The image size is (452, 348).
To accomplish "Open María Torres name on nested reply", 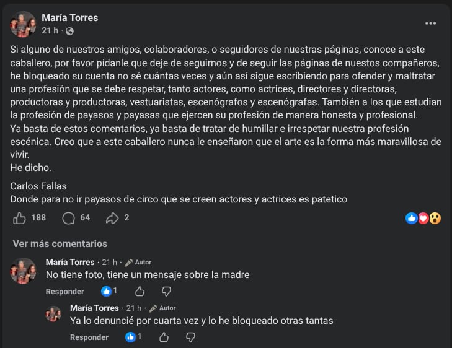I will [95, 308].
